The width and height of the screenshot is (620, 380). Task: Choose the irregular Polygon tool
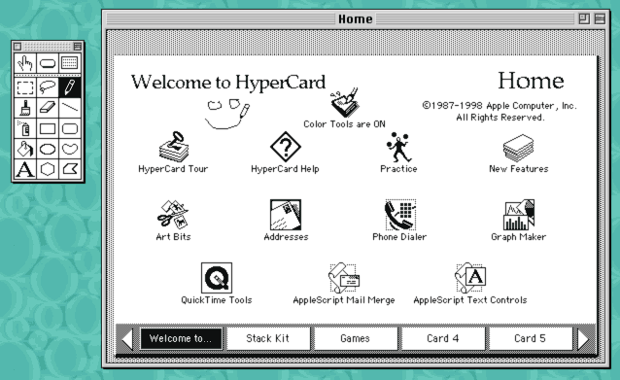tap(70, 169)
